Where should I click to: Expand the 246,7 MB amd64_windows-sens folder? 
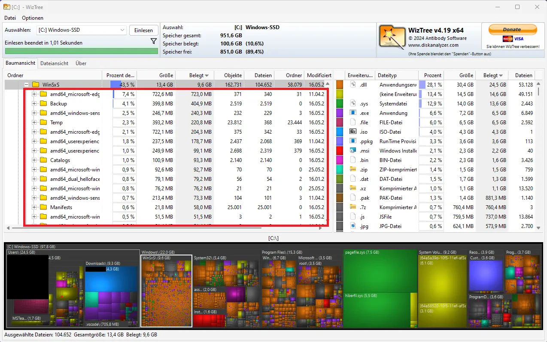pyautogui.click(x=34, y=113)
